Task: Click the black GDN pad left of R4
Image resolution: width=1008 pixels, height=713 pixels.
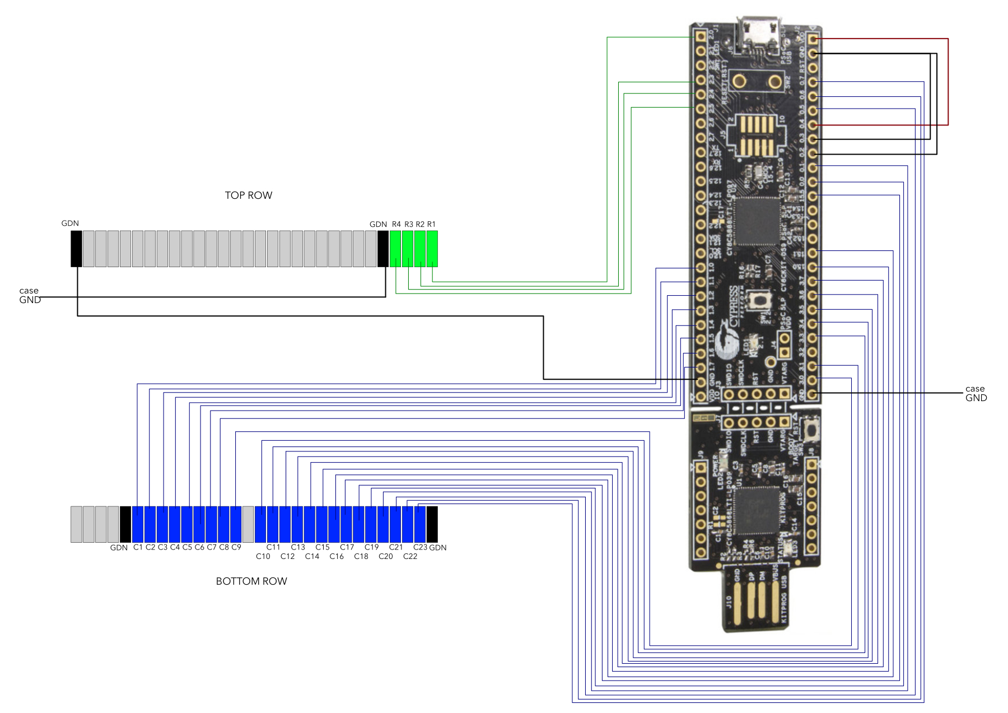Action: [x=383, y=248]
